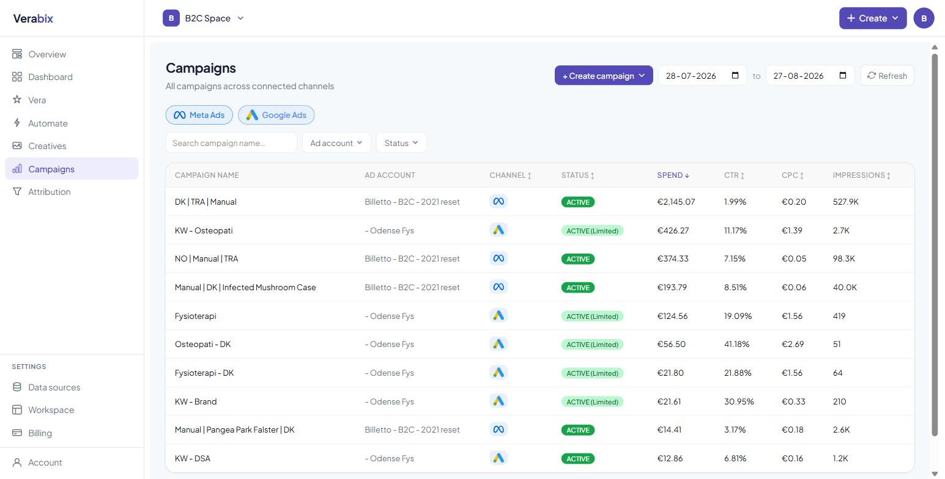Click the Attribution funnel icon
The width and height of the screenshot is (945, 479).
pyautogui.click(x=17, y=191)
